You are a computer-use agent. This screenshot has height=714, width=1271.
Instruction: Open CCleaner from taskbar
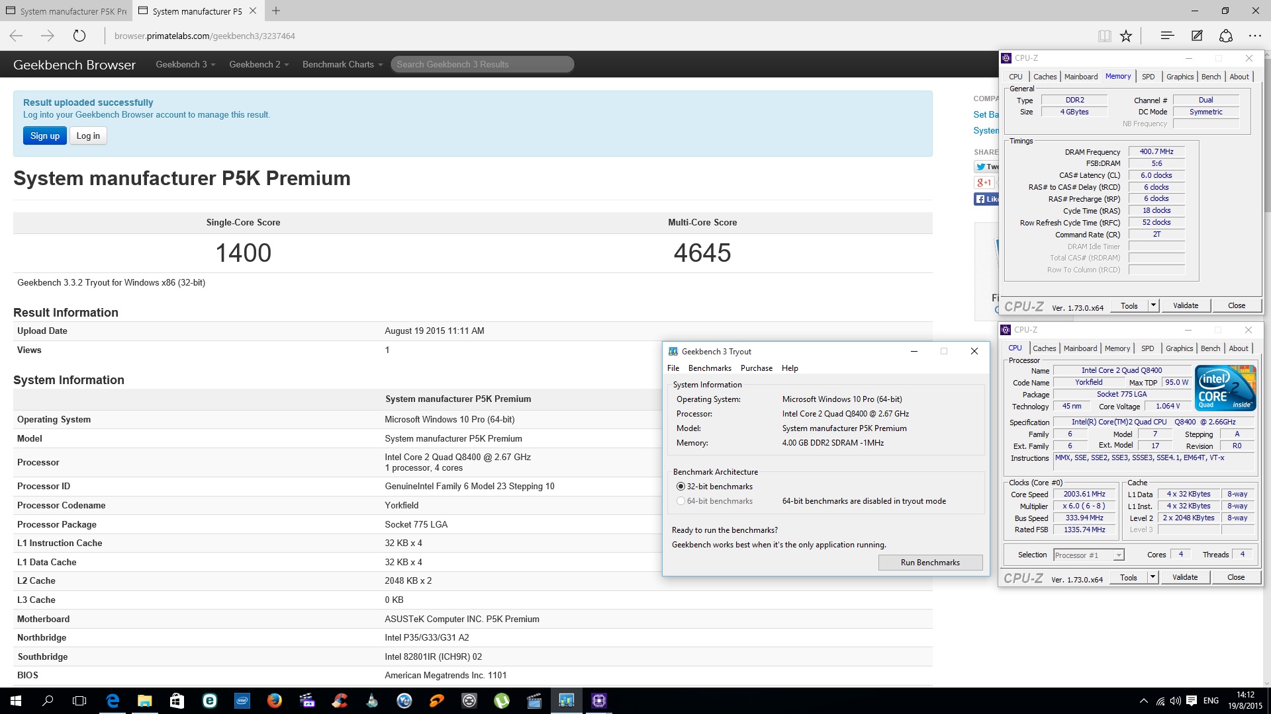tap(339, 701)
